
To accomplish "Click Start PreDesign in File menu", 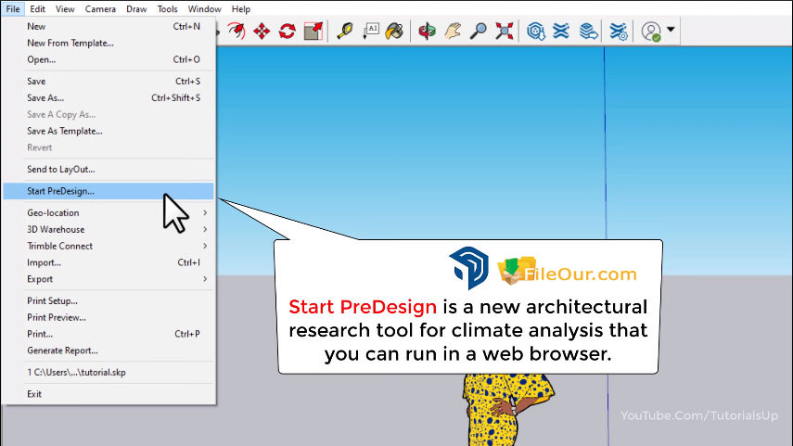I will [x=61, y=191].
